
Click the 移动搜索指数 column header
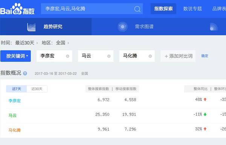pos(126,89)
